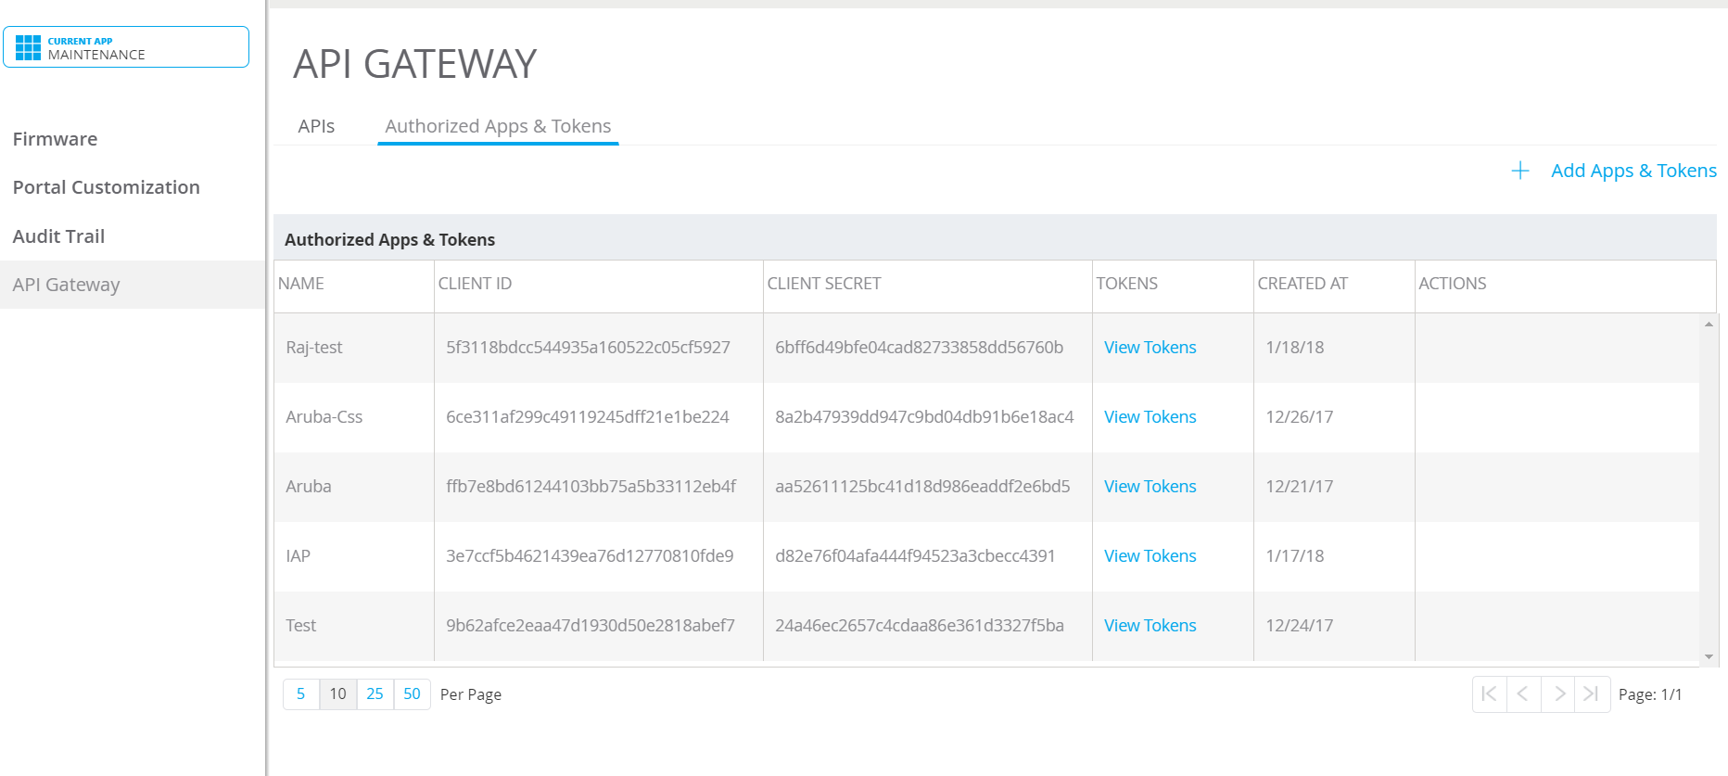Click client secret 8a2b47939dd947c9bd04db91b6e18ac4
Screen dimensions: 1728x776
point(924,417)
